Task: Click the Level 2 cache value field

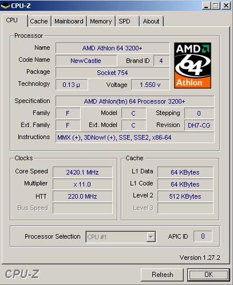Action: coord(185,196)
